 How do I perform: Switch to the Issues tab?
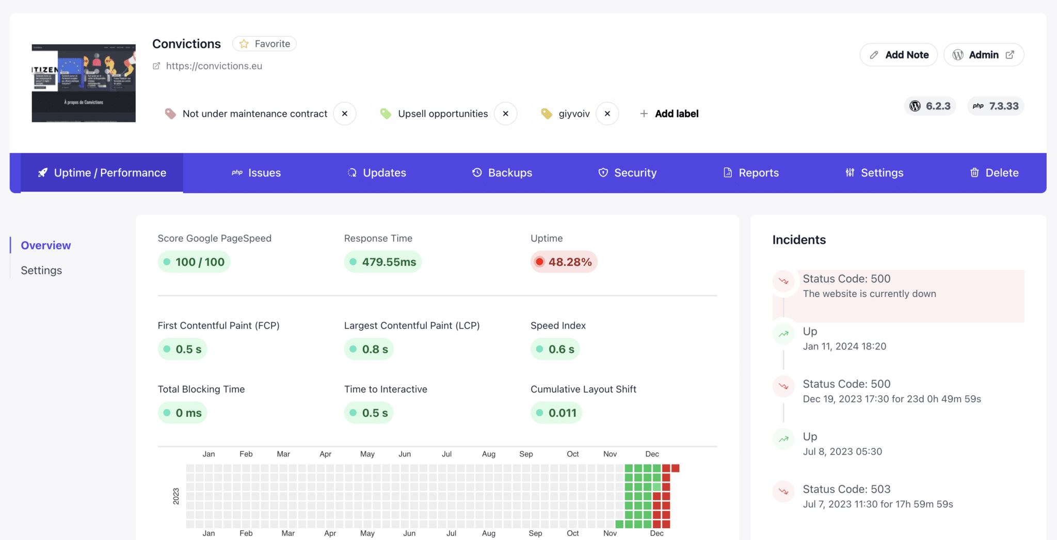point(257,173)
